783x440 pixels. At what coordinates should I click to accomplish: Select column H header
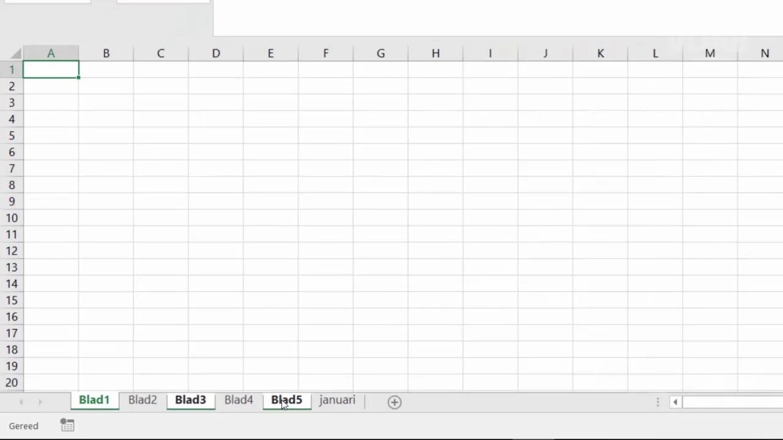tap(435, 53)
